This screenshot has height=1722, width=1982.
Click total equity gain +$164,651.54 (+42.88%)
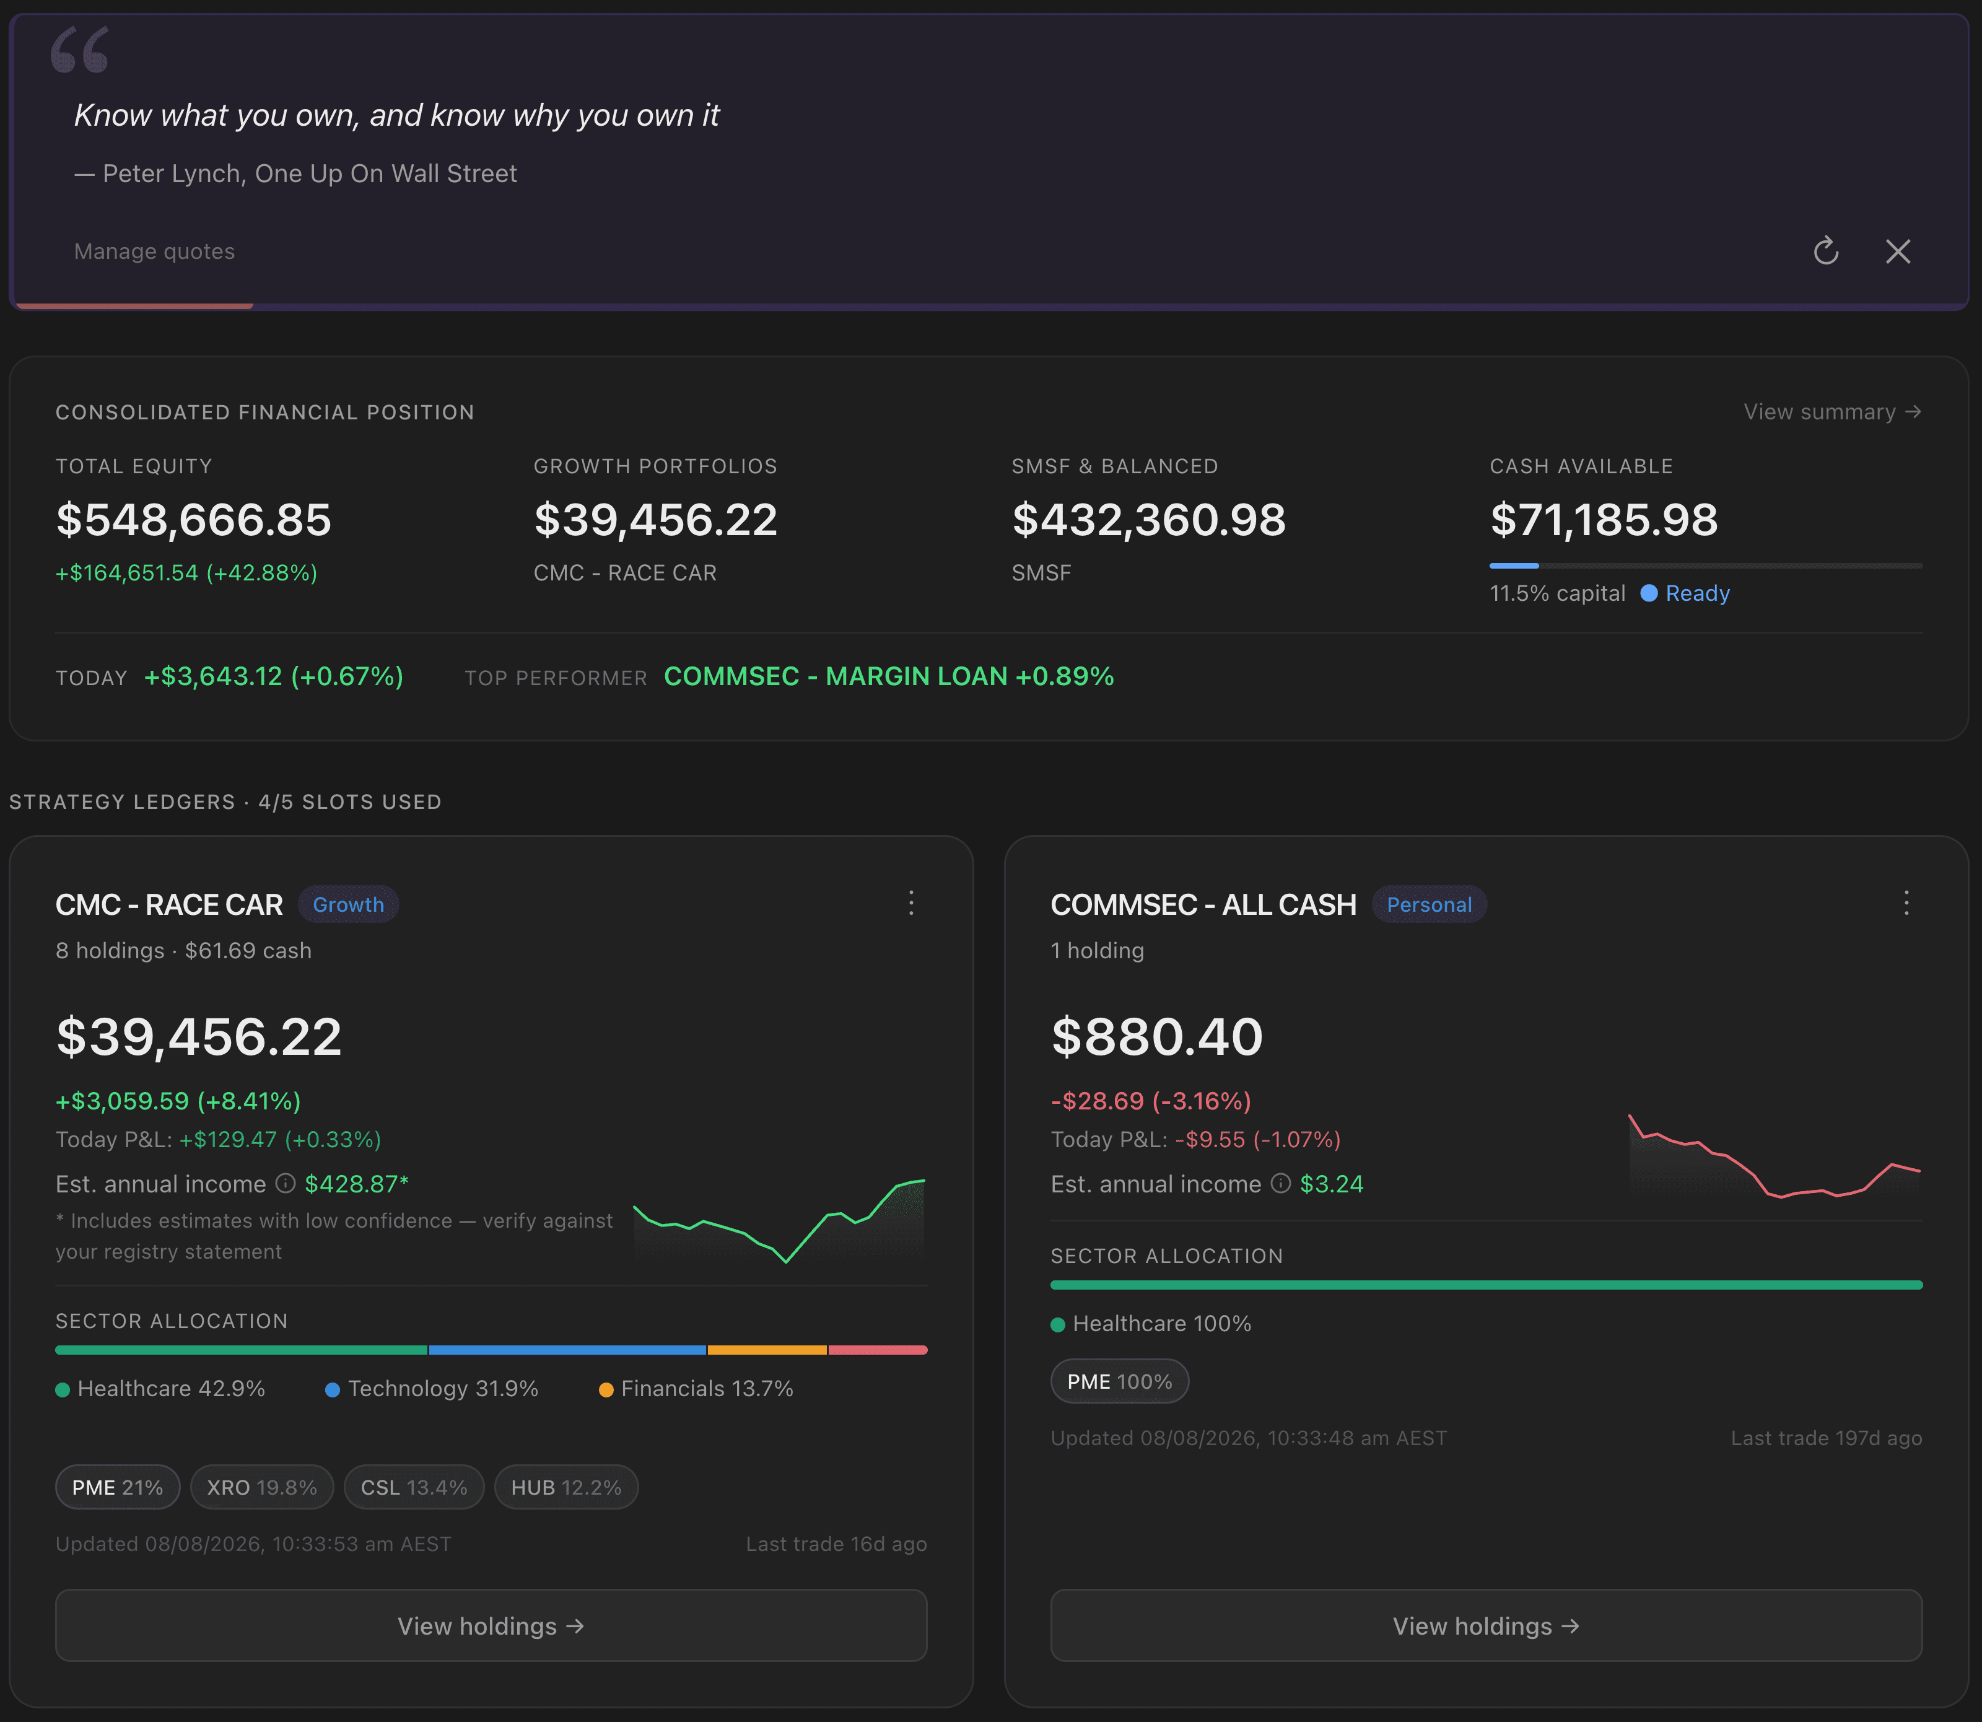click(x=186, y=573)
